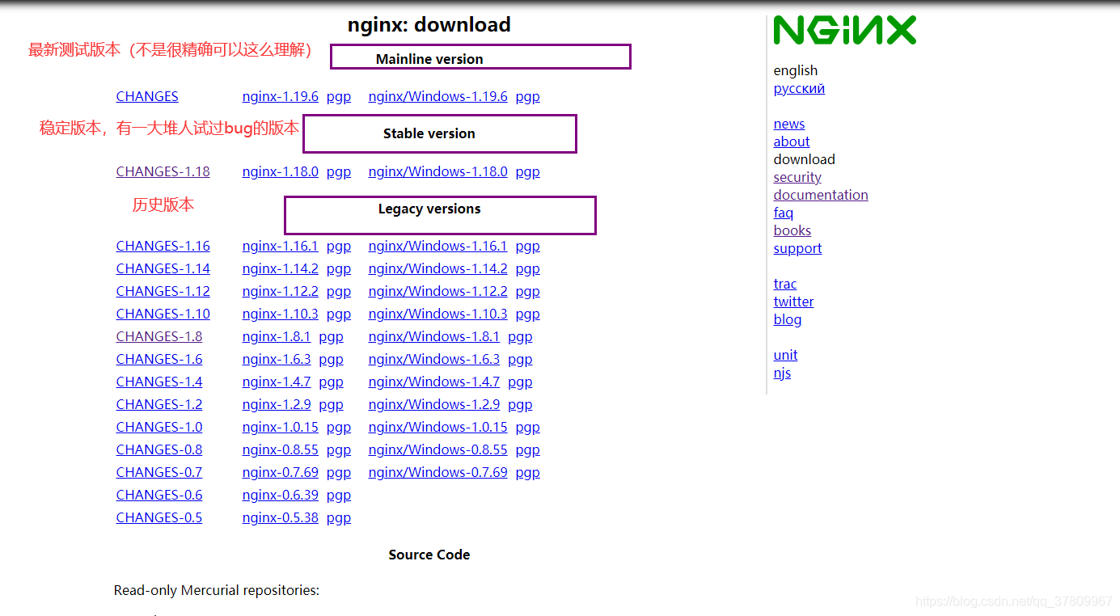Download nginx/Windows-1.14.2

pos(437,268)
